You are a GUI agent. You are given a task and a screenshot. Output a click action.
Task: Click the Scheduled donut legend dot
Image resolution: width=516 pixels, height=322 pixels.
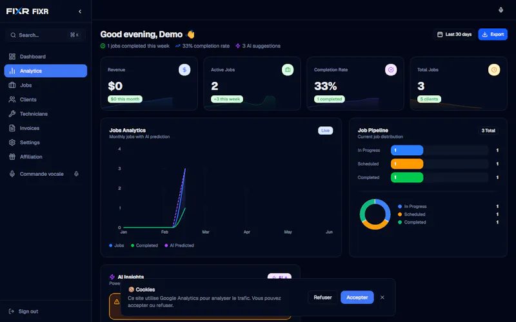pos(400,214)
